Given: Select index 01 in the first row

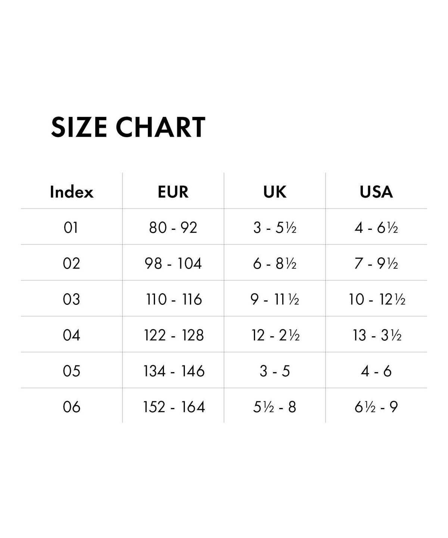Looking at the screenshot, I should tap(71, 228).
